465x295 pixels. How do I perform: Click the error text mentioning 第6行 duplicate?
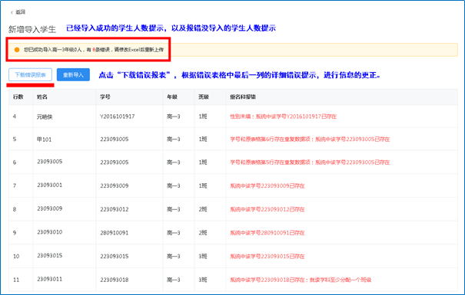[x=310, y=139]
